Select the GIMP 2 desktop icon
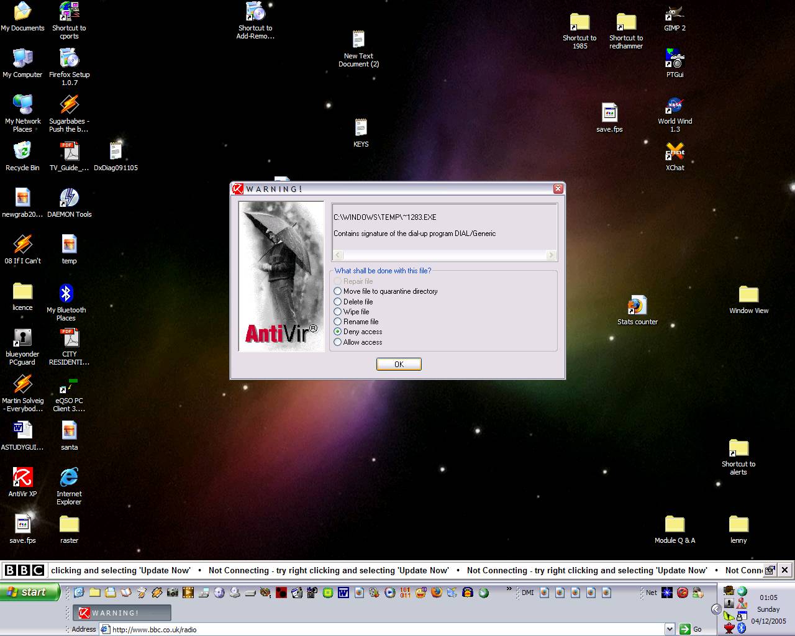795x636 pixels. pyautogui.click(x=675, y=17)
